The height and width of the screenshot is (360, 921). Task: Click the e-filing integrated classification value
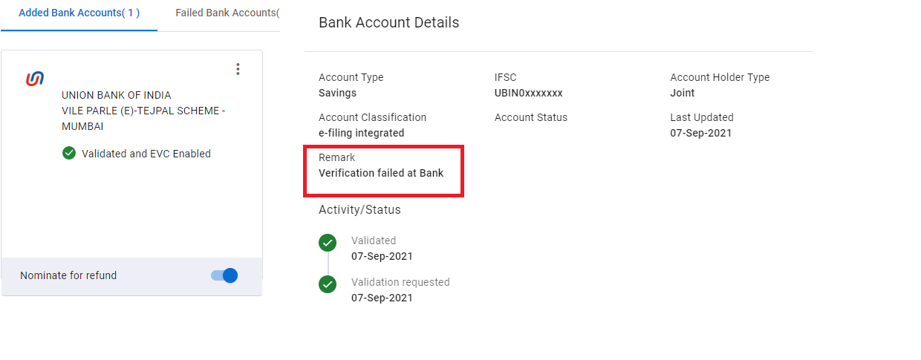point(361,133)
